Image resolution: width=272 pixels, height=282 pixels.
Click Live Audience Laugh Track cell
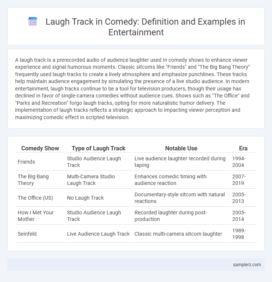pos(98,233)
